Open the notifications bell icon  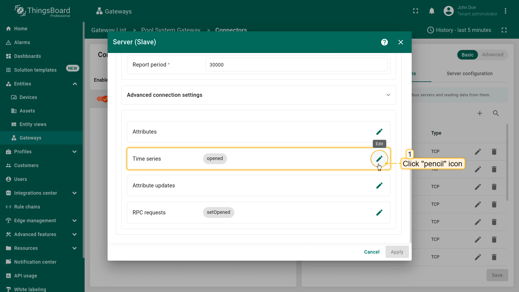click(432, 11)
